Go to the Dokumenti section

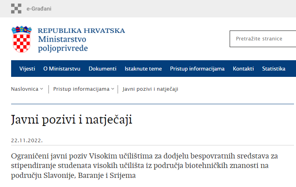pos(103,69)
